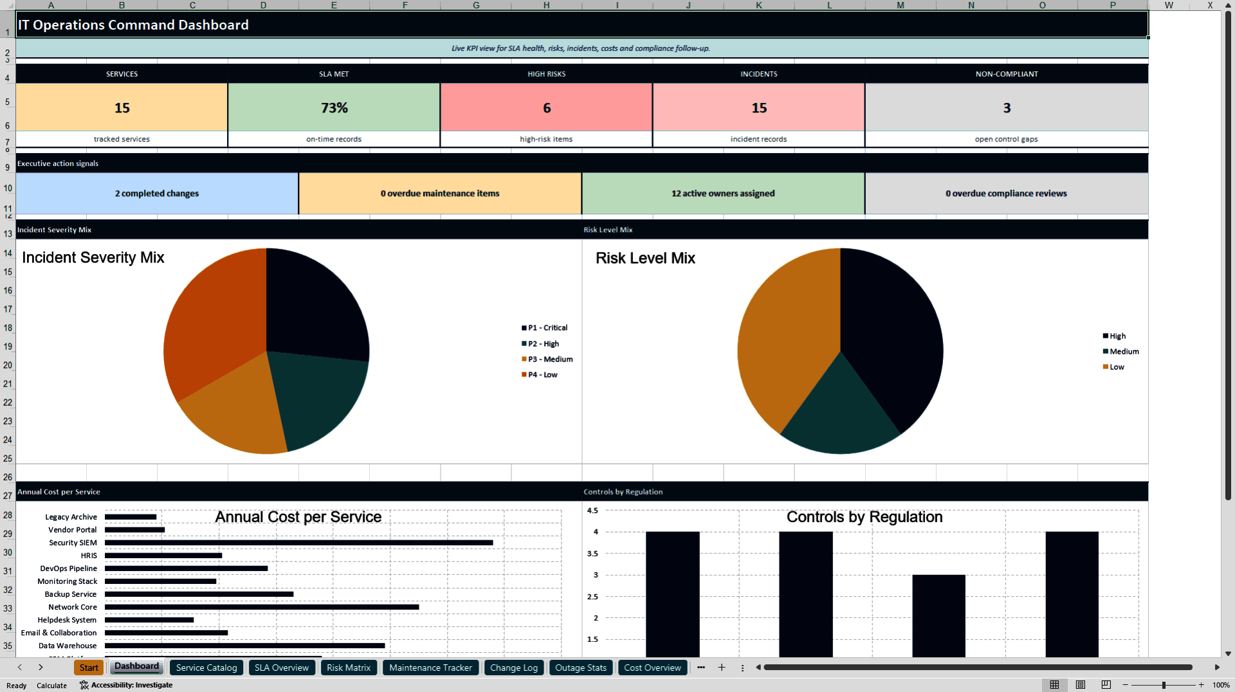Screen dimensions: 1235x692
Task: Switch to Maintenance Tracker sheet
Action: pos(430,668)
